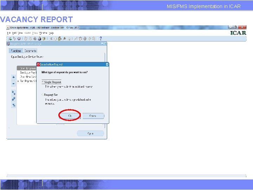
Task: Close the Navigator window
Action: click(x=105, y=44)
